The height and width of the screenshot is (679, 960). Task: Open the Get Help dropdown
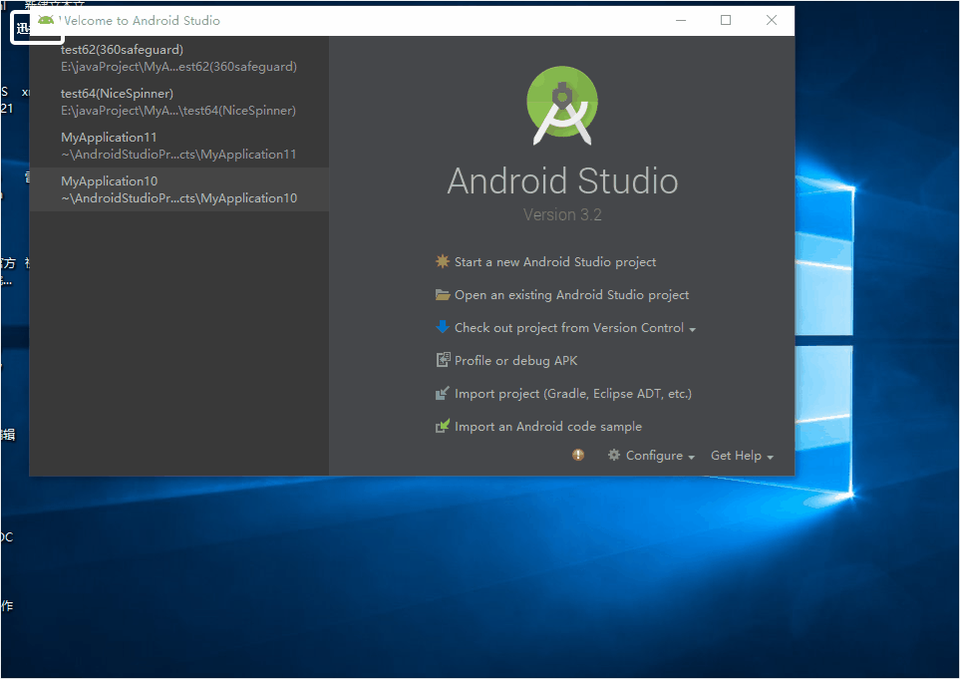(742, 456)
